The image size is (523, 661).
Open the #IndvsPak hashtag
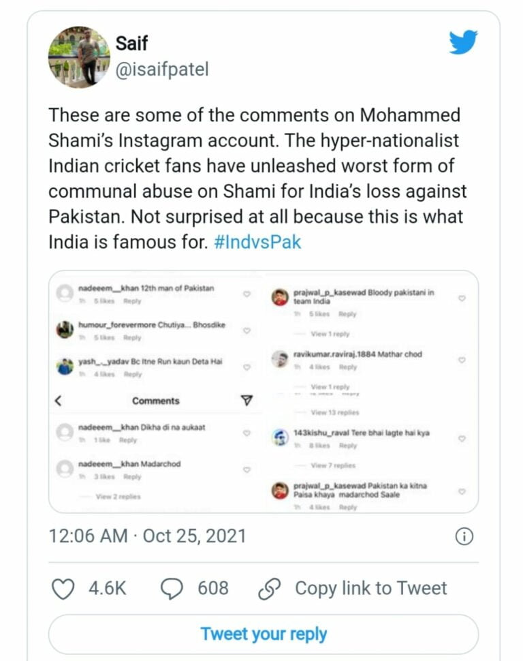click(257, 243)
